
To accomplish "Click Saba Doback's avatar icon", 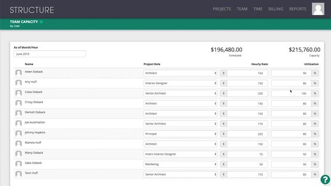I will point(19,164).
